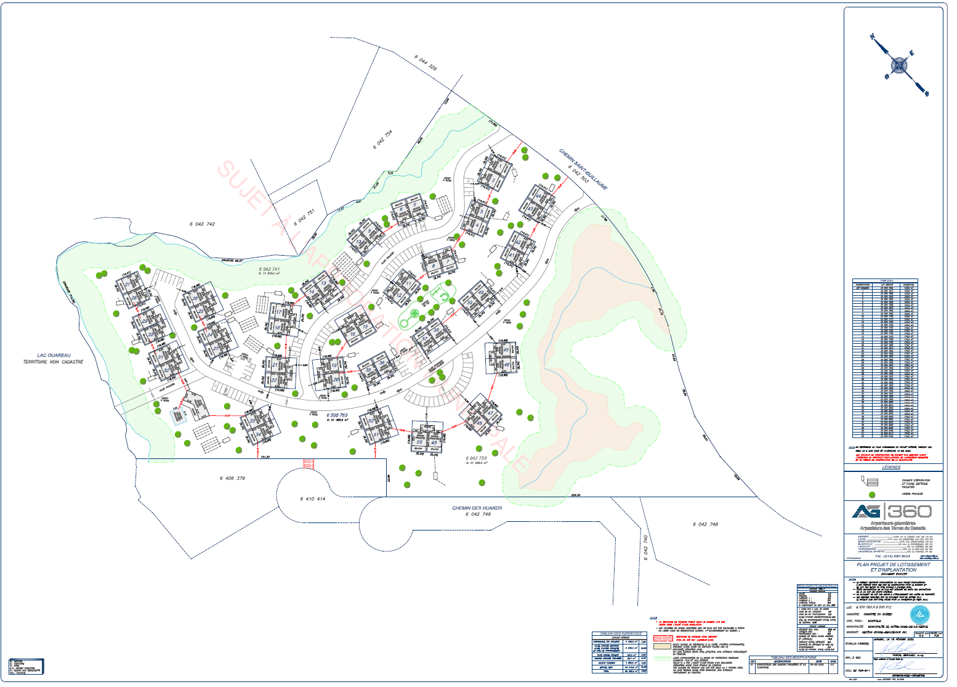Click the north arrow compass rose
This screenshot has height=687, width=957.
pyautogui.click(x=899, y=66)
